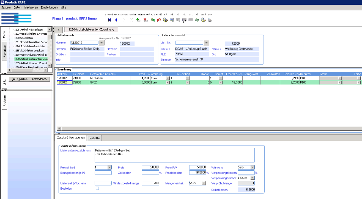The width and height of the screenshot is (362, 199).
Task: Open the Artikel Nummer dropdown
Action: coord(102,43)
